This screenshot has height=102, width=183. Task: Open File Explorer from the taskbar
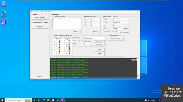point(48,100)
